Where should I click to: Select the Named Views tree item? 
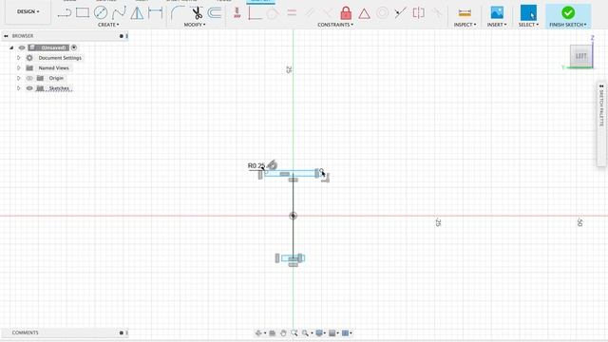[53, 67]
